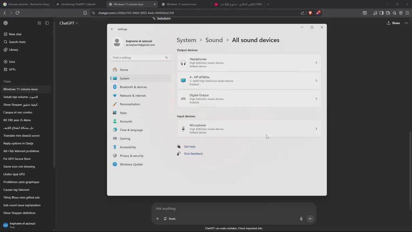Open the Brave Wallet icon
The height and width of the screenshot is (232, 412).
pyautogui.click(x=388, y=13)
